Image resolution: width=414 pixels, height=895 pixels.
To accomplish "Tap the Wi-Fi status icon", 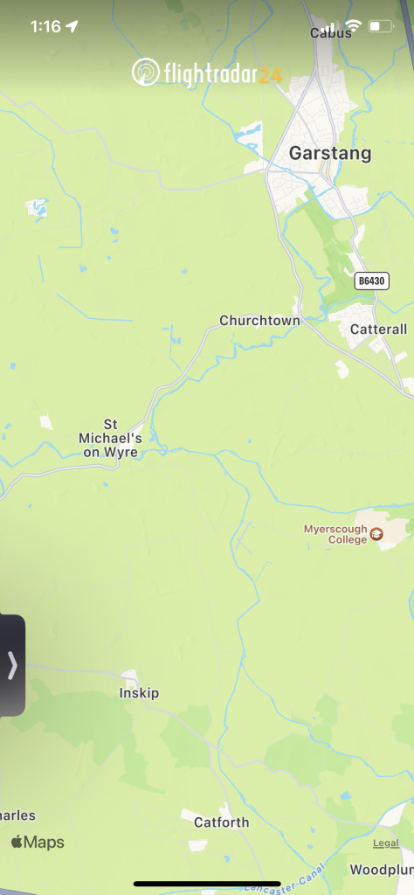I will point(354,26).
